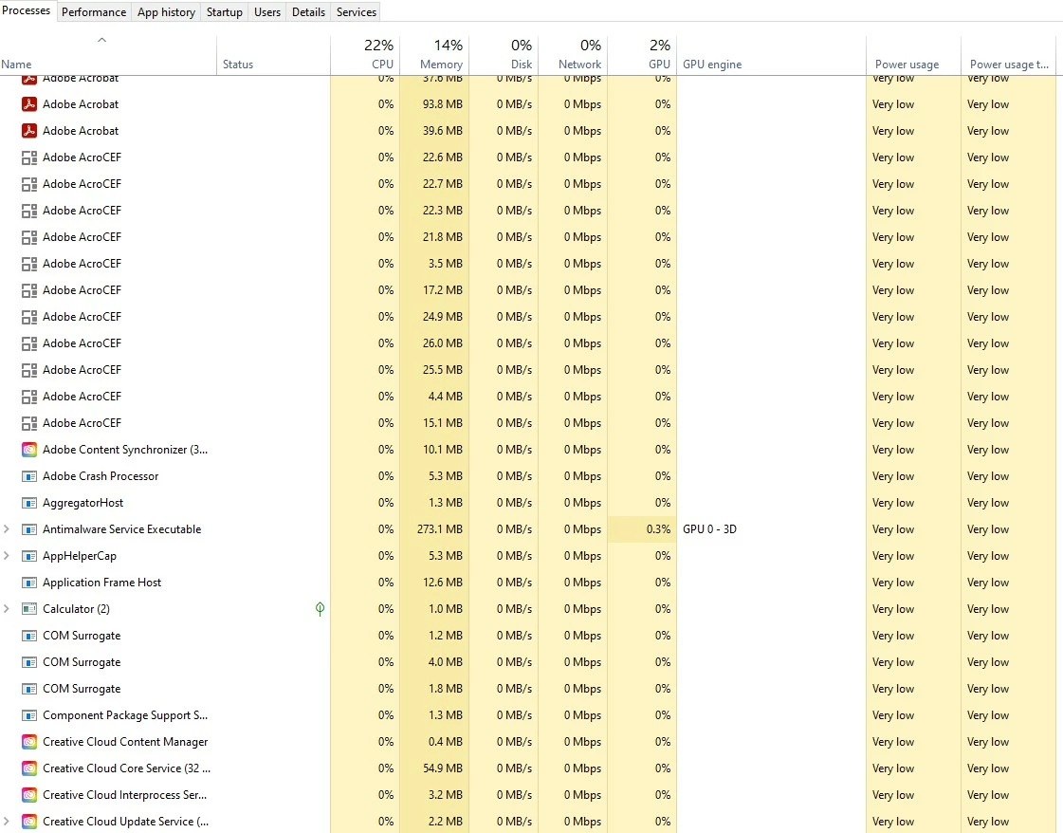Screen dimensions: 1063x833
Task: Click the 0.3% GPU usage cell
Action: 642,529
